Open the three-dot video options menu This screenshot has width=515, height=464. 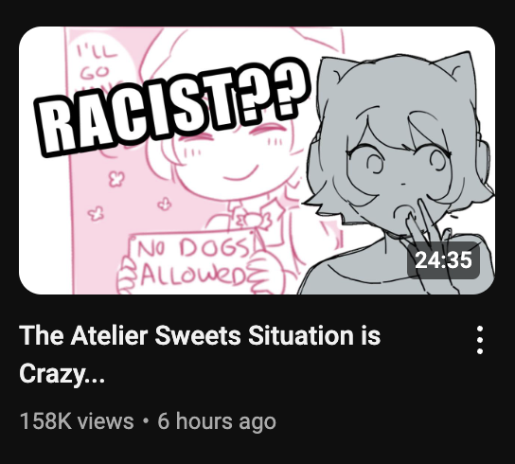pos(480,340)
